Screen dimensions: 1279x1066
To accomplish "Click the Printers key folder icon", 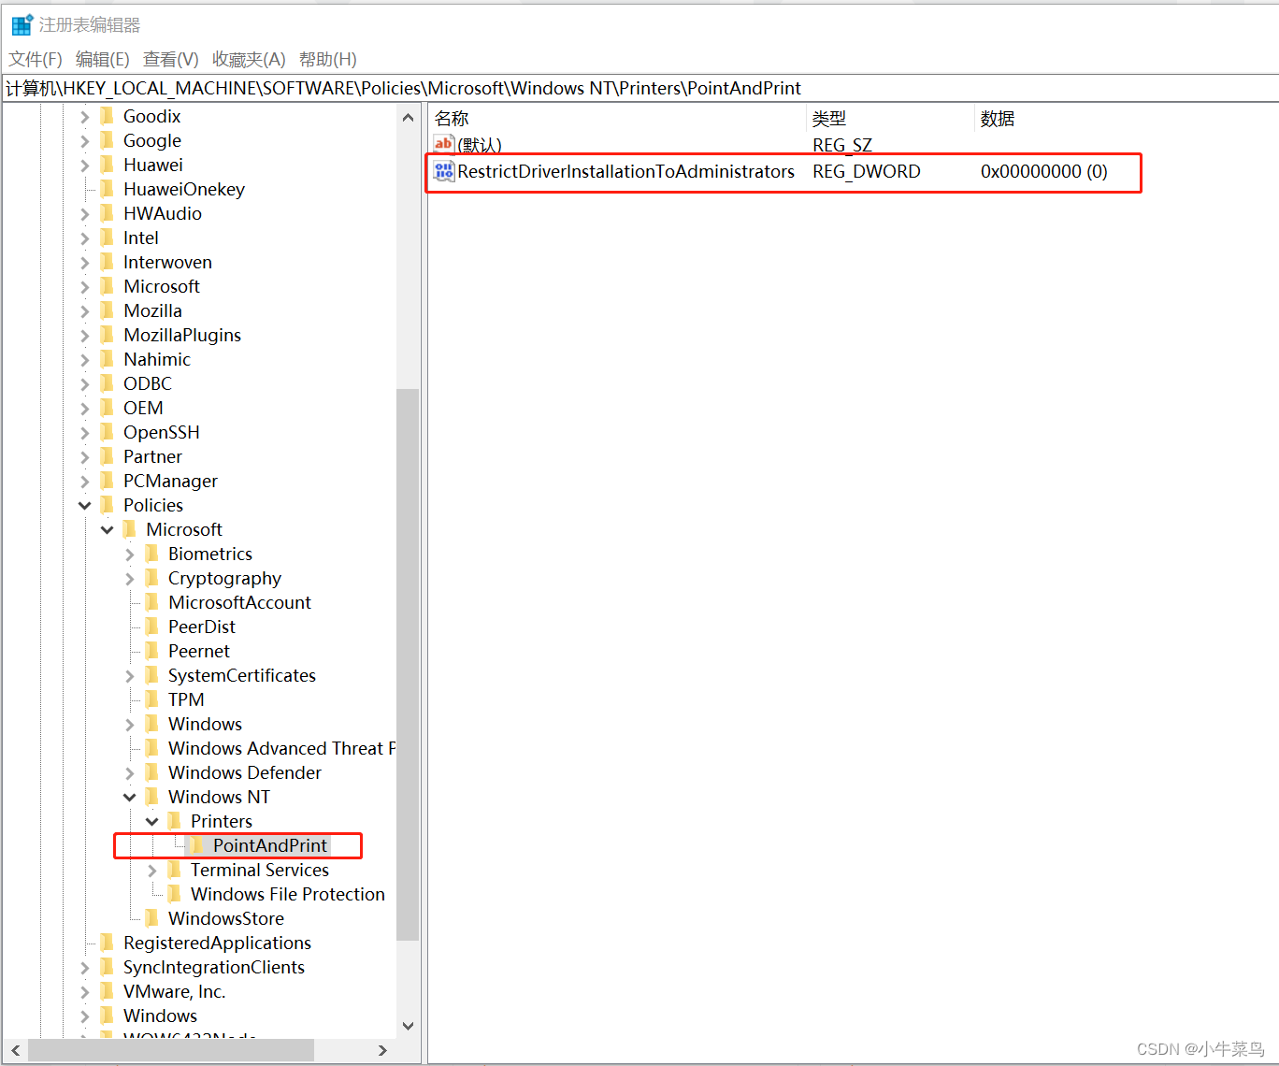I will pos(176,821).
